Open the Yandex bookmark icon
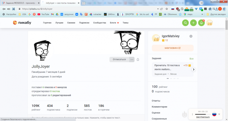Image resolution: width=228 pixels, height=121 pixels. pos(34,14)
